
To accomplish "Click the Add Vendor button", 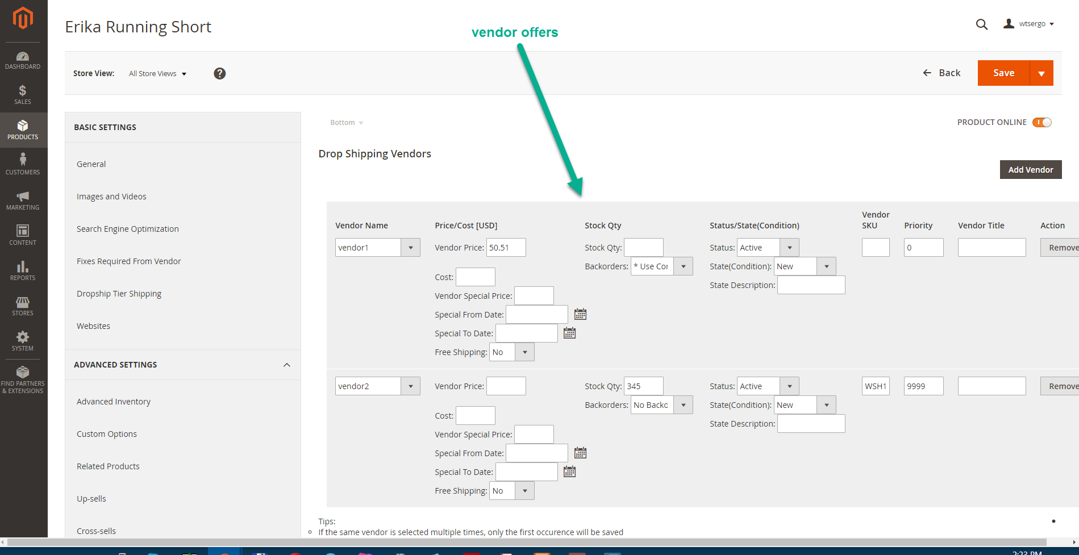I will coord(1031,170).
